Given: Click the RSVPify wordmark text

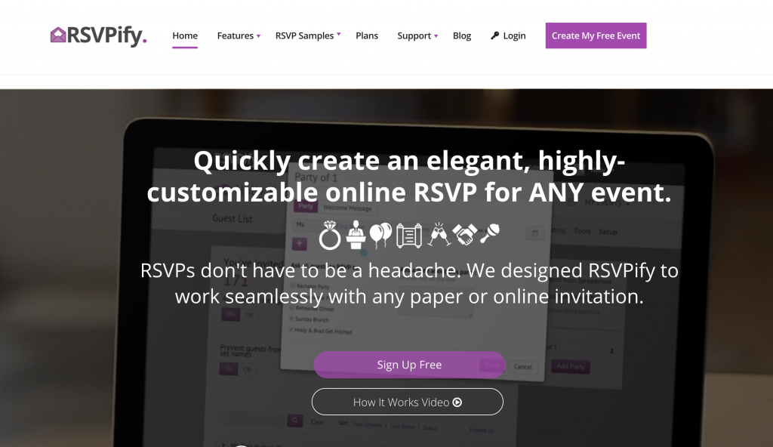Looking at the screenshot, I should click(107, 35).
